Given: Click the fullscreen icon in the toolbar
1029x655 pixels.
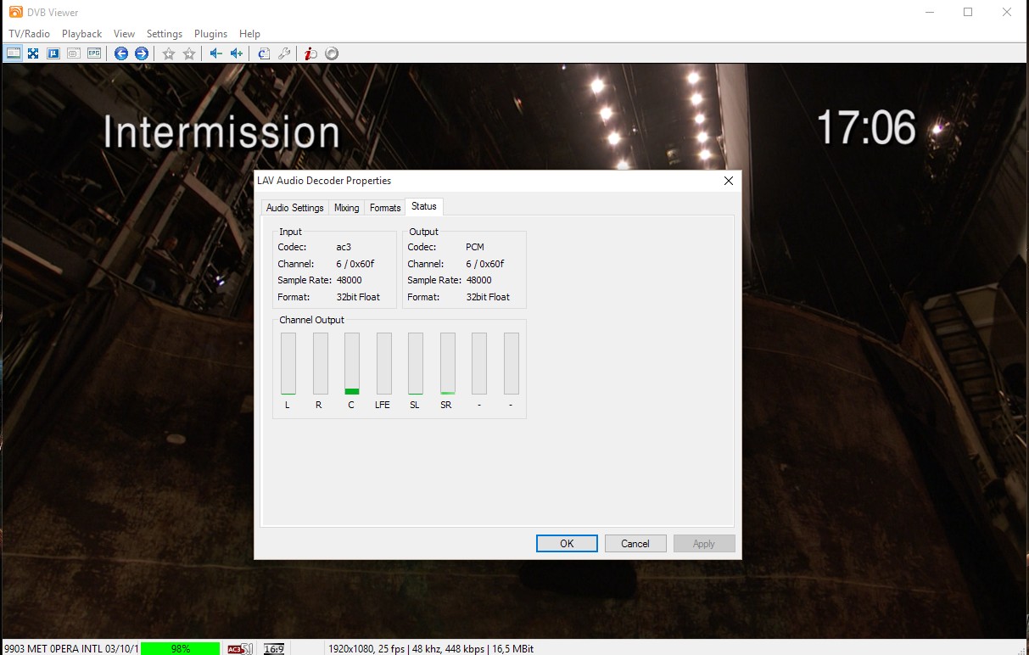Looking at the screenshot, I should [x=33, y=53].
